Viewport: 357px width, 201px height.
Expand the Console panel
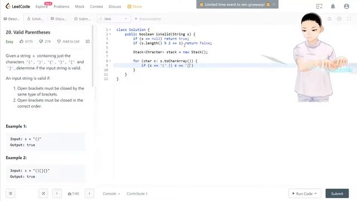(x=112, y=194)
